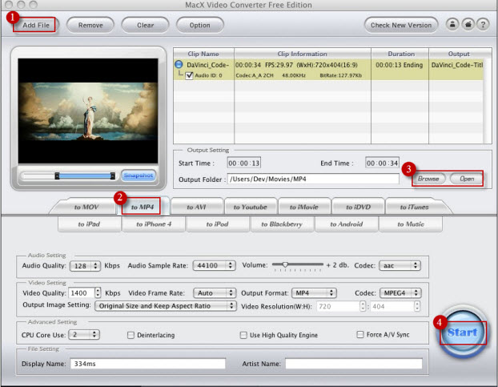Click the Duration column header
This screenshot has height=387, width=498.
pos(400,54)
